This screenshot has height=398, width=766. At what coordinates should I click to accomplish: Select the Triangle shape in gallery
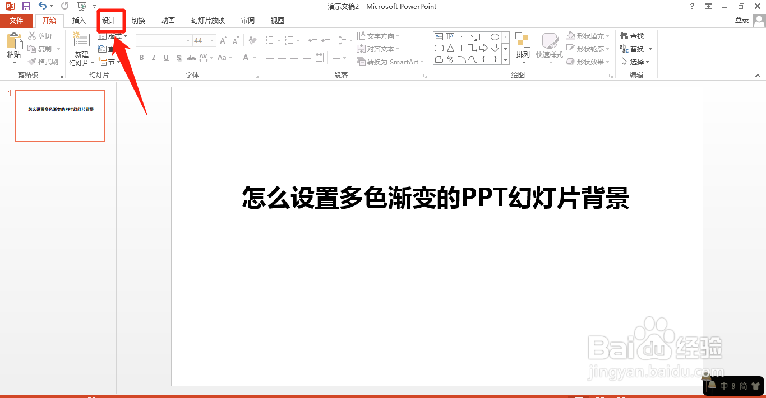[450, 48]
